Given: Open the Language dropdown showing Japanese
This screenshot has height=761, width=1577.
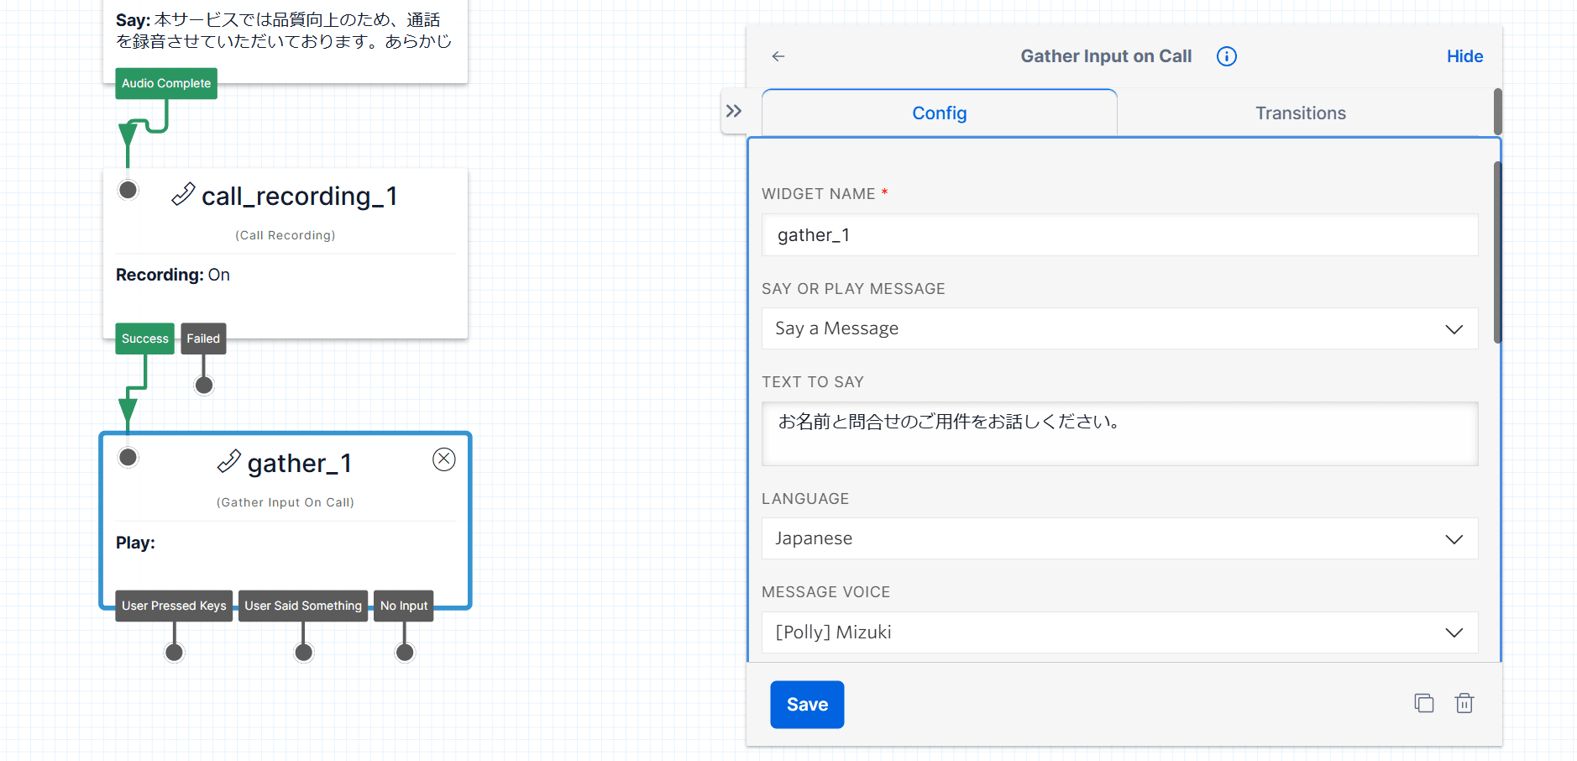Looking at the screenshot, I should coord(1119,538).
